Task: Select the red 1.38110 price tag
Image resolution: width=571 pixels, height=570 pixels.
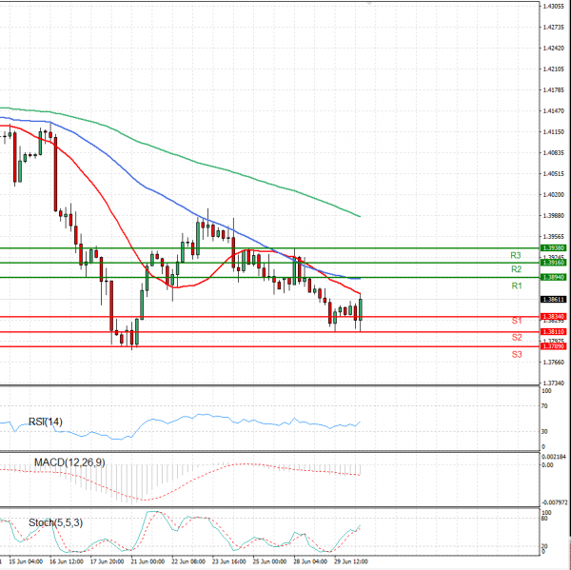Action: point(553,332)
